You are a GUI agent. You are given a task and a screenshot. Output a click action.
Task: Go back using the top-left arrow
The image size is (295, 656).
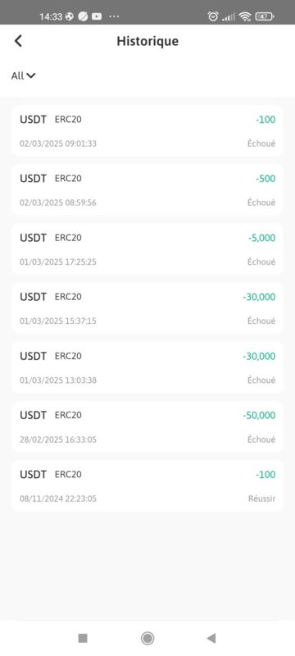click(18, 41)
